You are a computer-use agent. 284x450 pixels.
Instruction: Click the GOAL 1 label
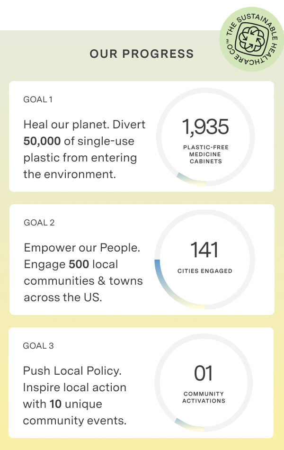click(x=38, y=99)
